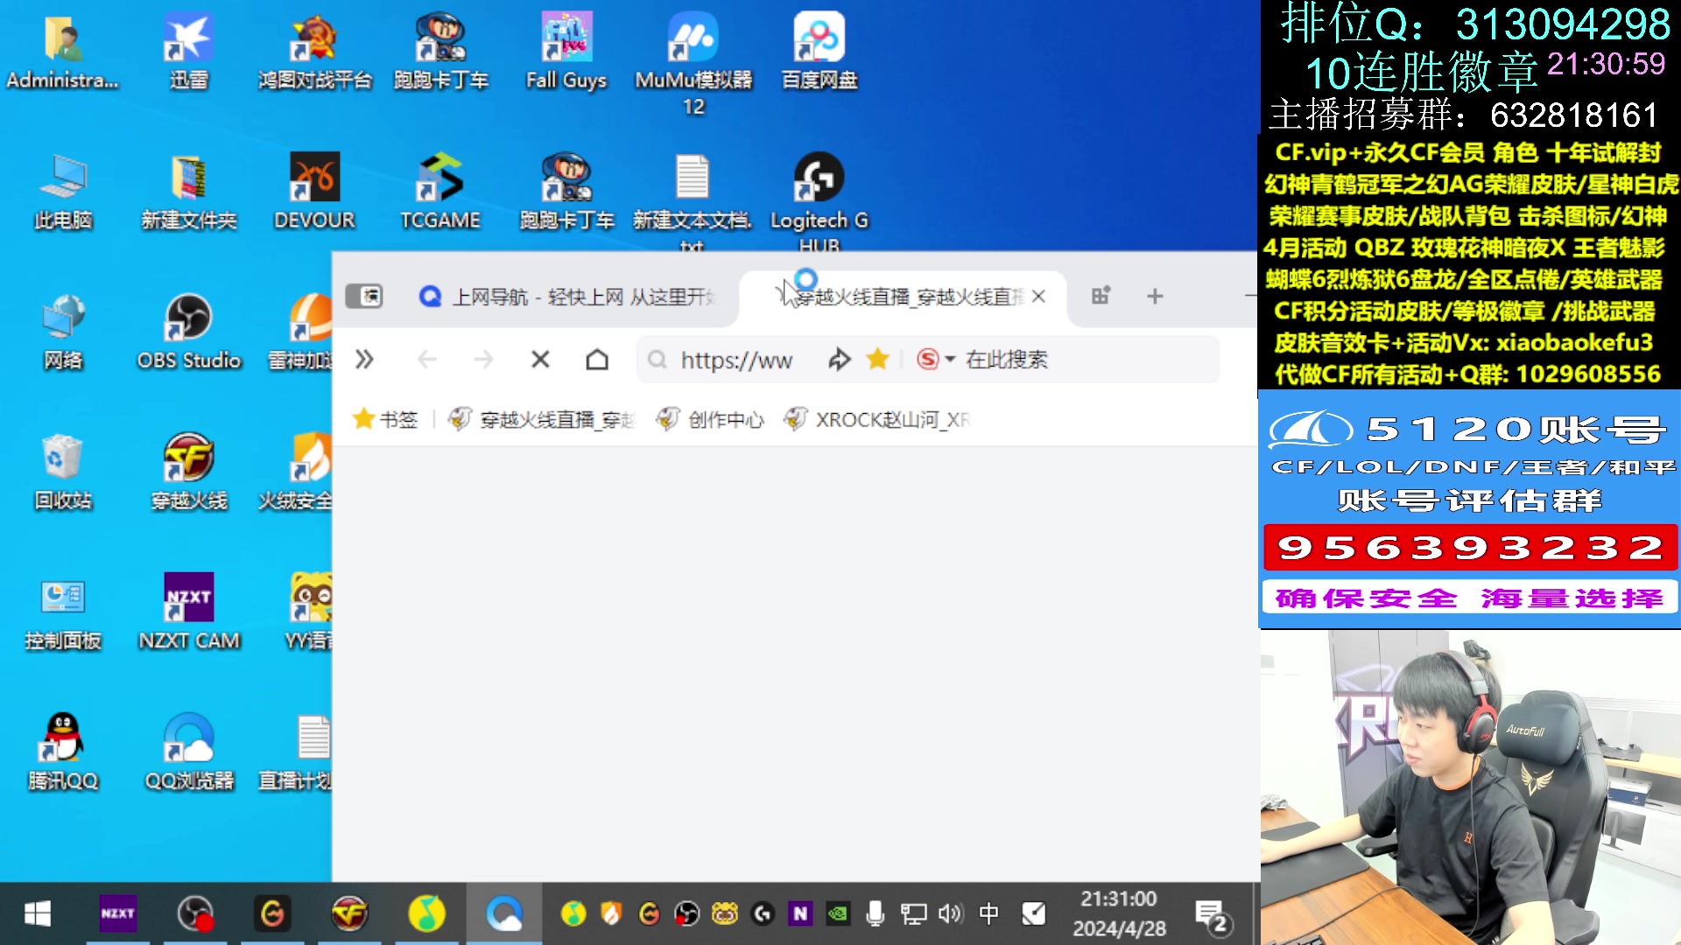Open 创作中心 bookmark
The height and width of the screenshot is (945, 1681).
tap(710, 420)
